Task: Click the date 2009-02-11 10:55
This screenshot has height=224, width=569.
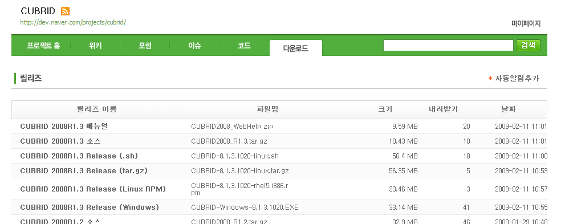Action: (521, 207)
